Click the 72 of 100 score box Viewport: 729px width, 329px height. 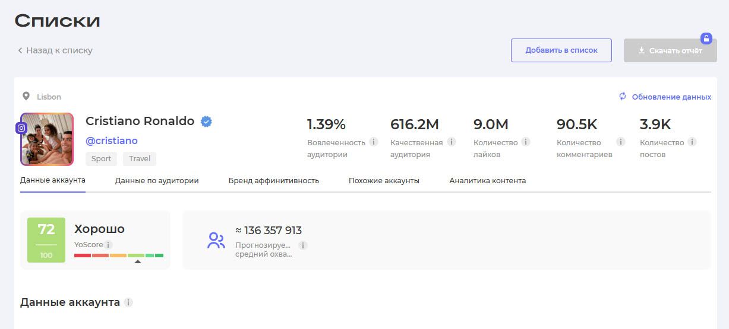point(46,240)
